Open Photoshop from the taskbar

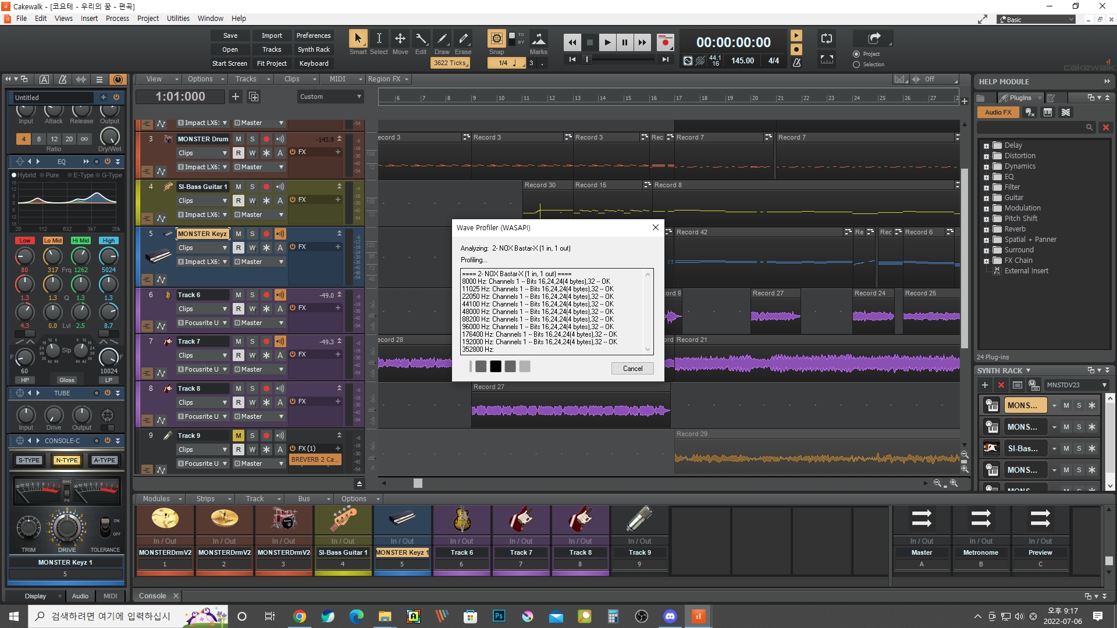click(499, 616)
